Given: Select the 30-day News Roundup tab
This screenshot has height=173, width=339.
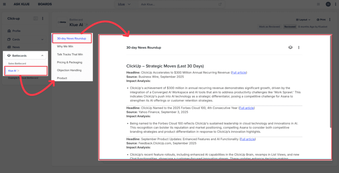Looking at the screenshot, I should pos(72,39).
